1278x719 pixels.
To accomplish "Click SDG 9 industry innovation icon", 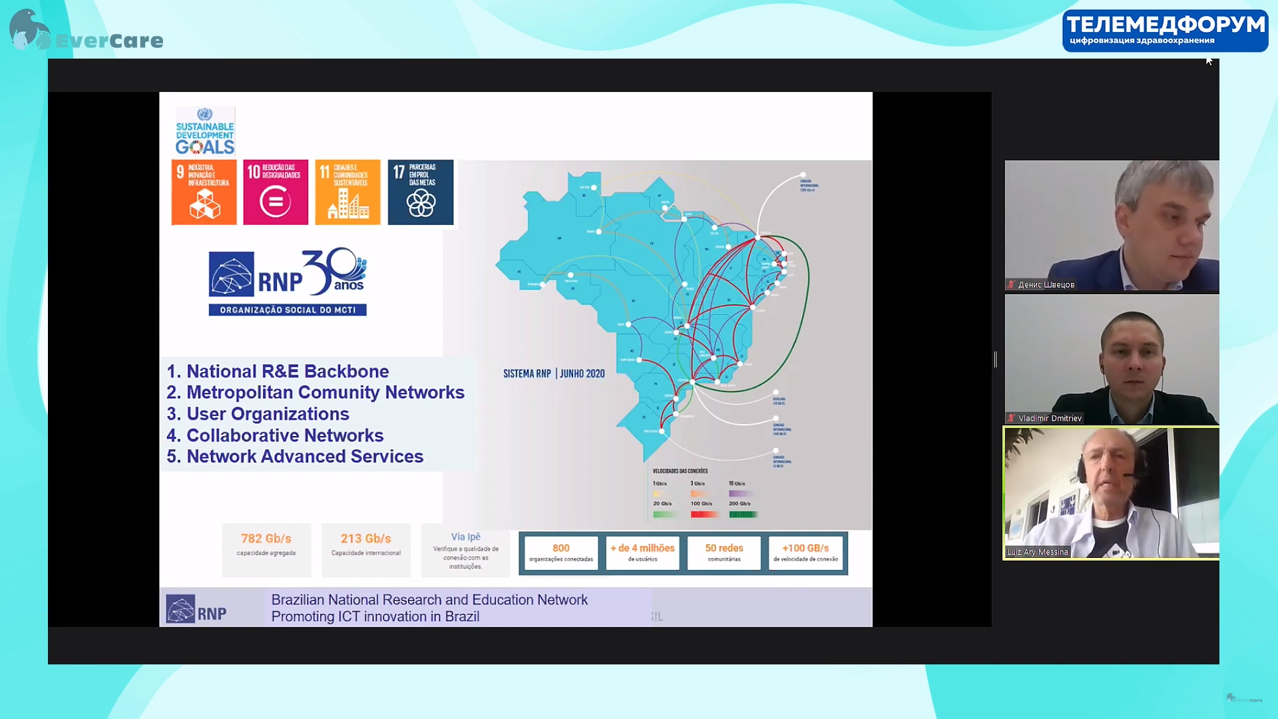I will point(204,192).
